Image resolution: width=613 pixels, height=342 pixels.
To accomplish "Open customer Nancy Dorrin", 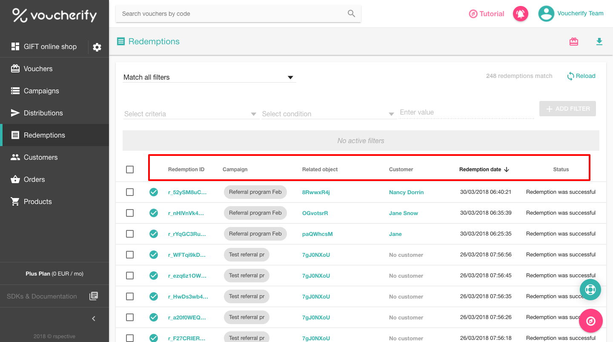I will [x=406, y=192].
